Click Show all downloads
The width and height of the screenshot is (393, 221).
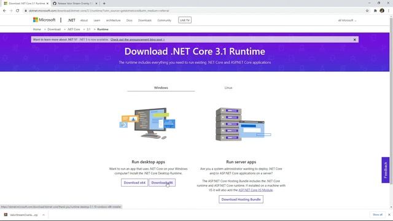378,215
